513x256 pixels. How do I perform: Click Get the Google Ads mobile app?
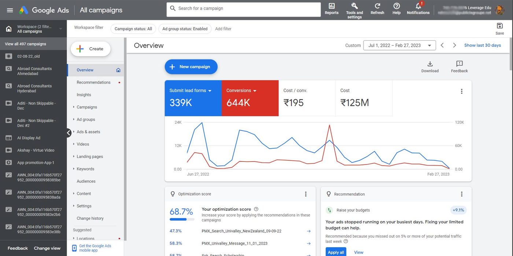pos(95,248)
